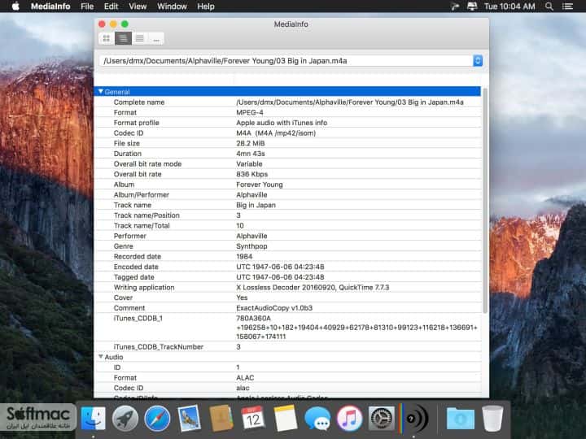Click the MediaInfo dock icon
The width and height of the screenshot is (586, 439).
click(413, 418)
